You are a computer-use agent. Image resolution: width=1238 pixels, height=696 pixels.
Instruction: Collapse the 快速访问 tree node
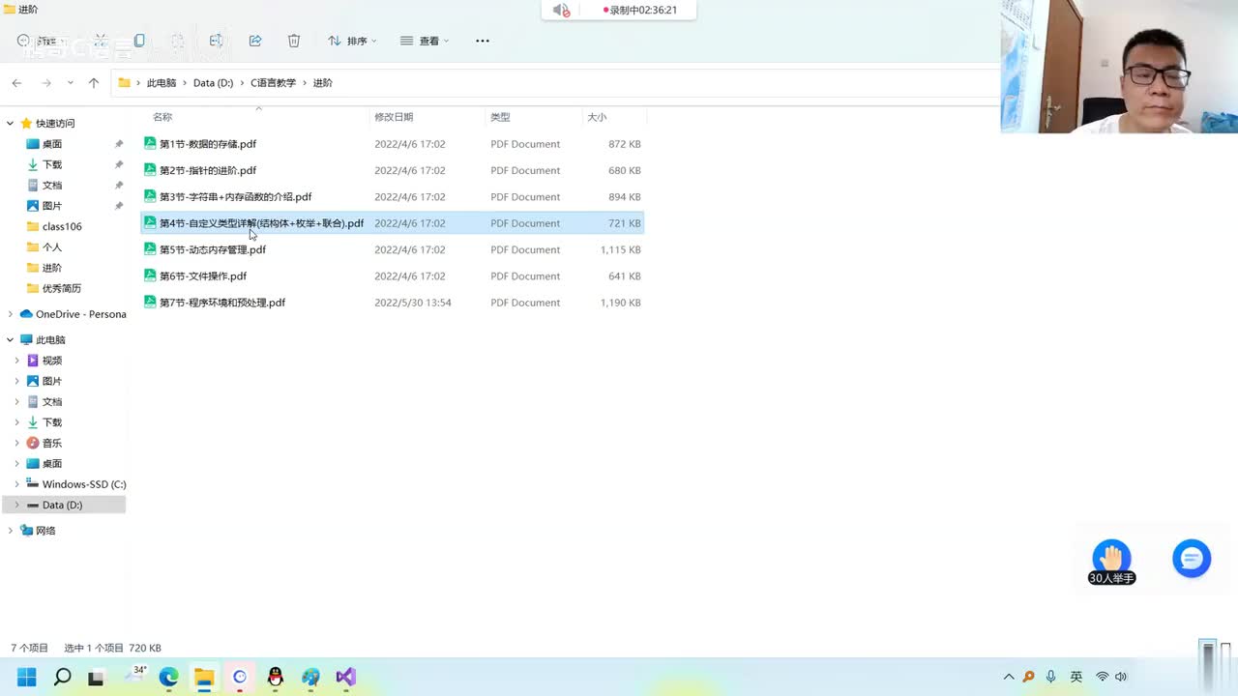(11, 124)
